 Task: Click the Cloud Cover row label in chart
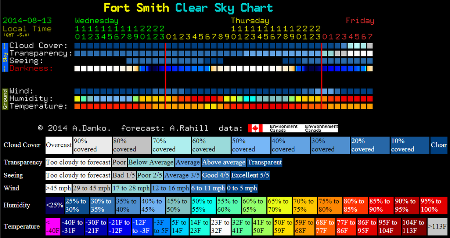[39, 45]
